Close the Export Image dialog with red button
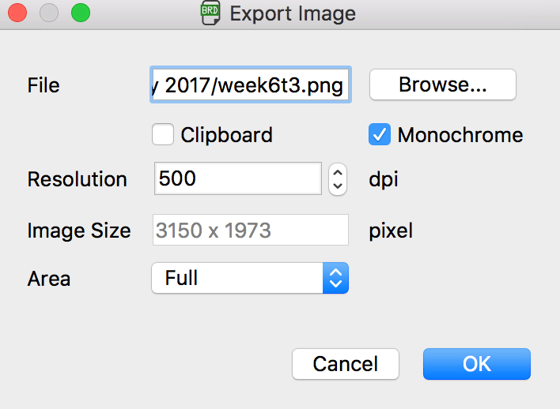This screenshot has width=560, height=409. [x=17, y=13]
